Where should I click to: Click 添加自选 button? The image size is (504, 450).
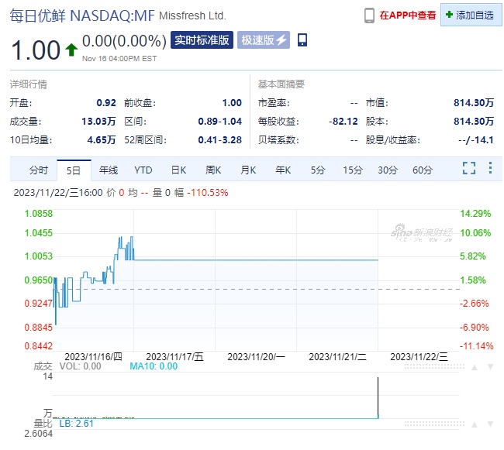(x=471, y=15)
